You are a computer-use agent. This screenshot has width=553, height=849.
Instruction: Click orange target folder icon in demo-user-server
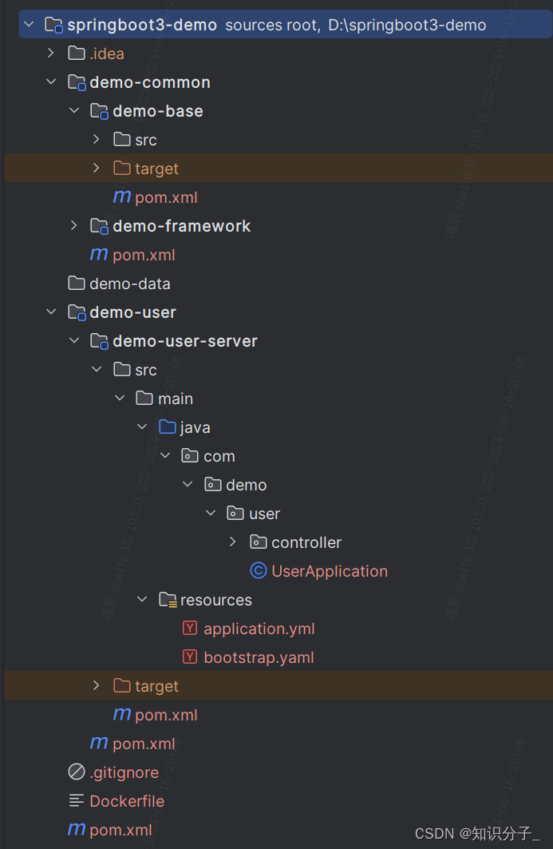(122, 685)
